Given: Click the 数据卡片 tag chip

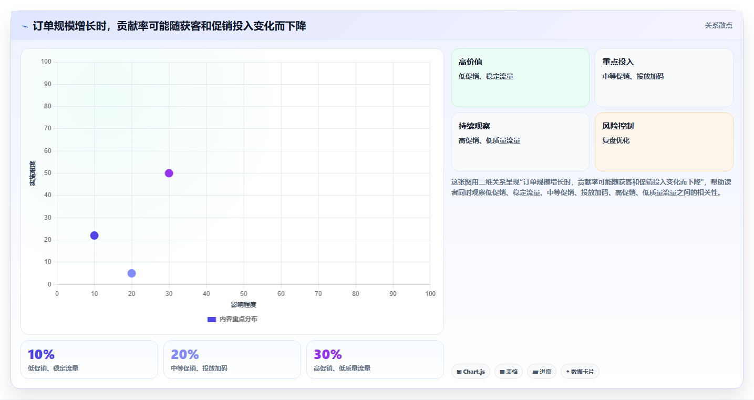Looking at the screenshot, I should [580, 372].
